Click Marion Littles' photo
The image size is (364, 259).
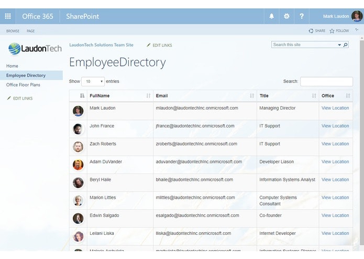(x=78, y=200)
